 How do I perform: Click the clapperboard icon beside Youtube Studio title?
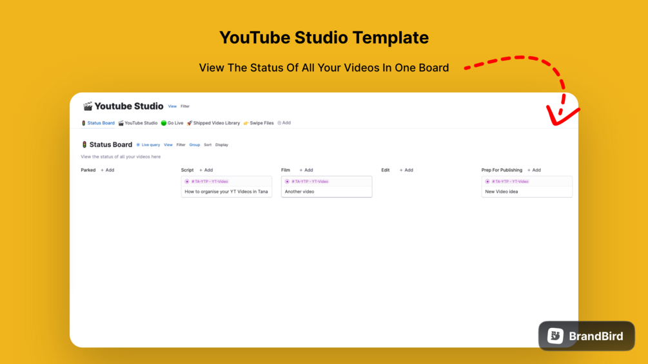pyautogui.click(x=88, y=106)
